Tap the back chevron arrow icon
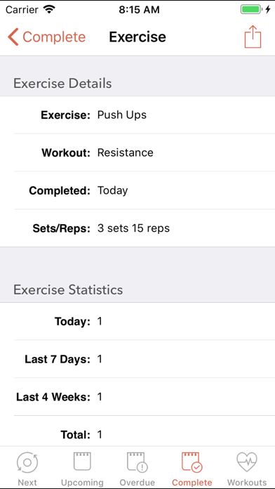The width and height of the screenshot is (275, 489). tap(13, 37)
